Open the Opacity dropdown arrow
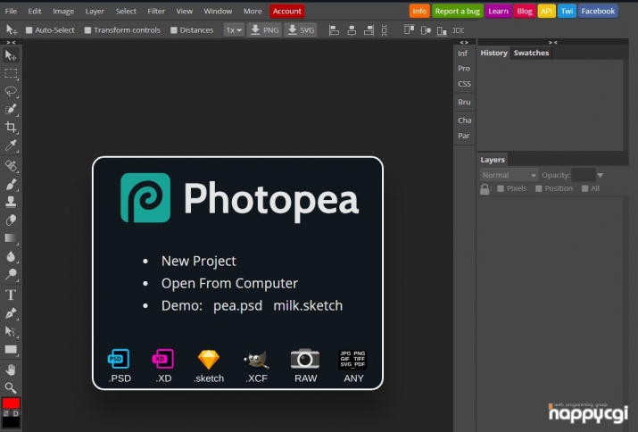 601,176
